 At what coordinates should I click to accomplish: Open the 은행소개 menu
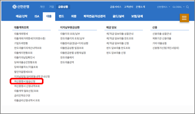140,7
